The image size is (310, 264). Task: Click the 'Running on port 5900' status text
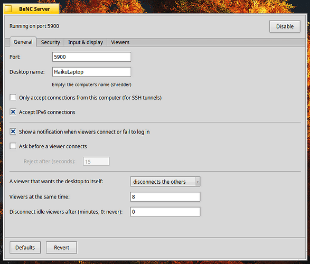coord(34,26)
